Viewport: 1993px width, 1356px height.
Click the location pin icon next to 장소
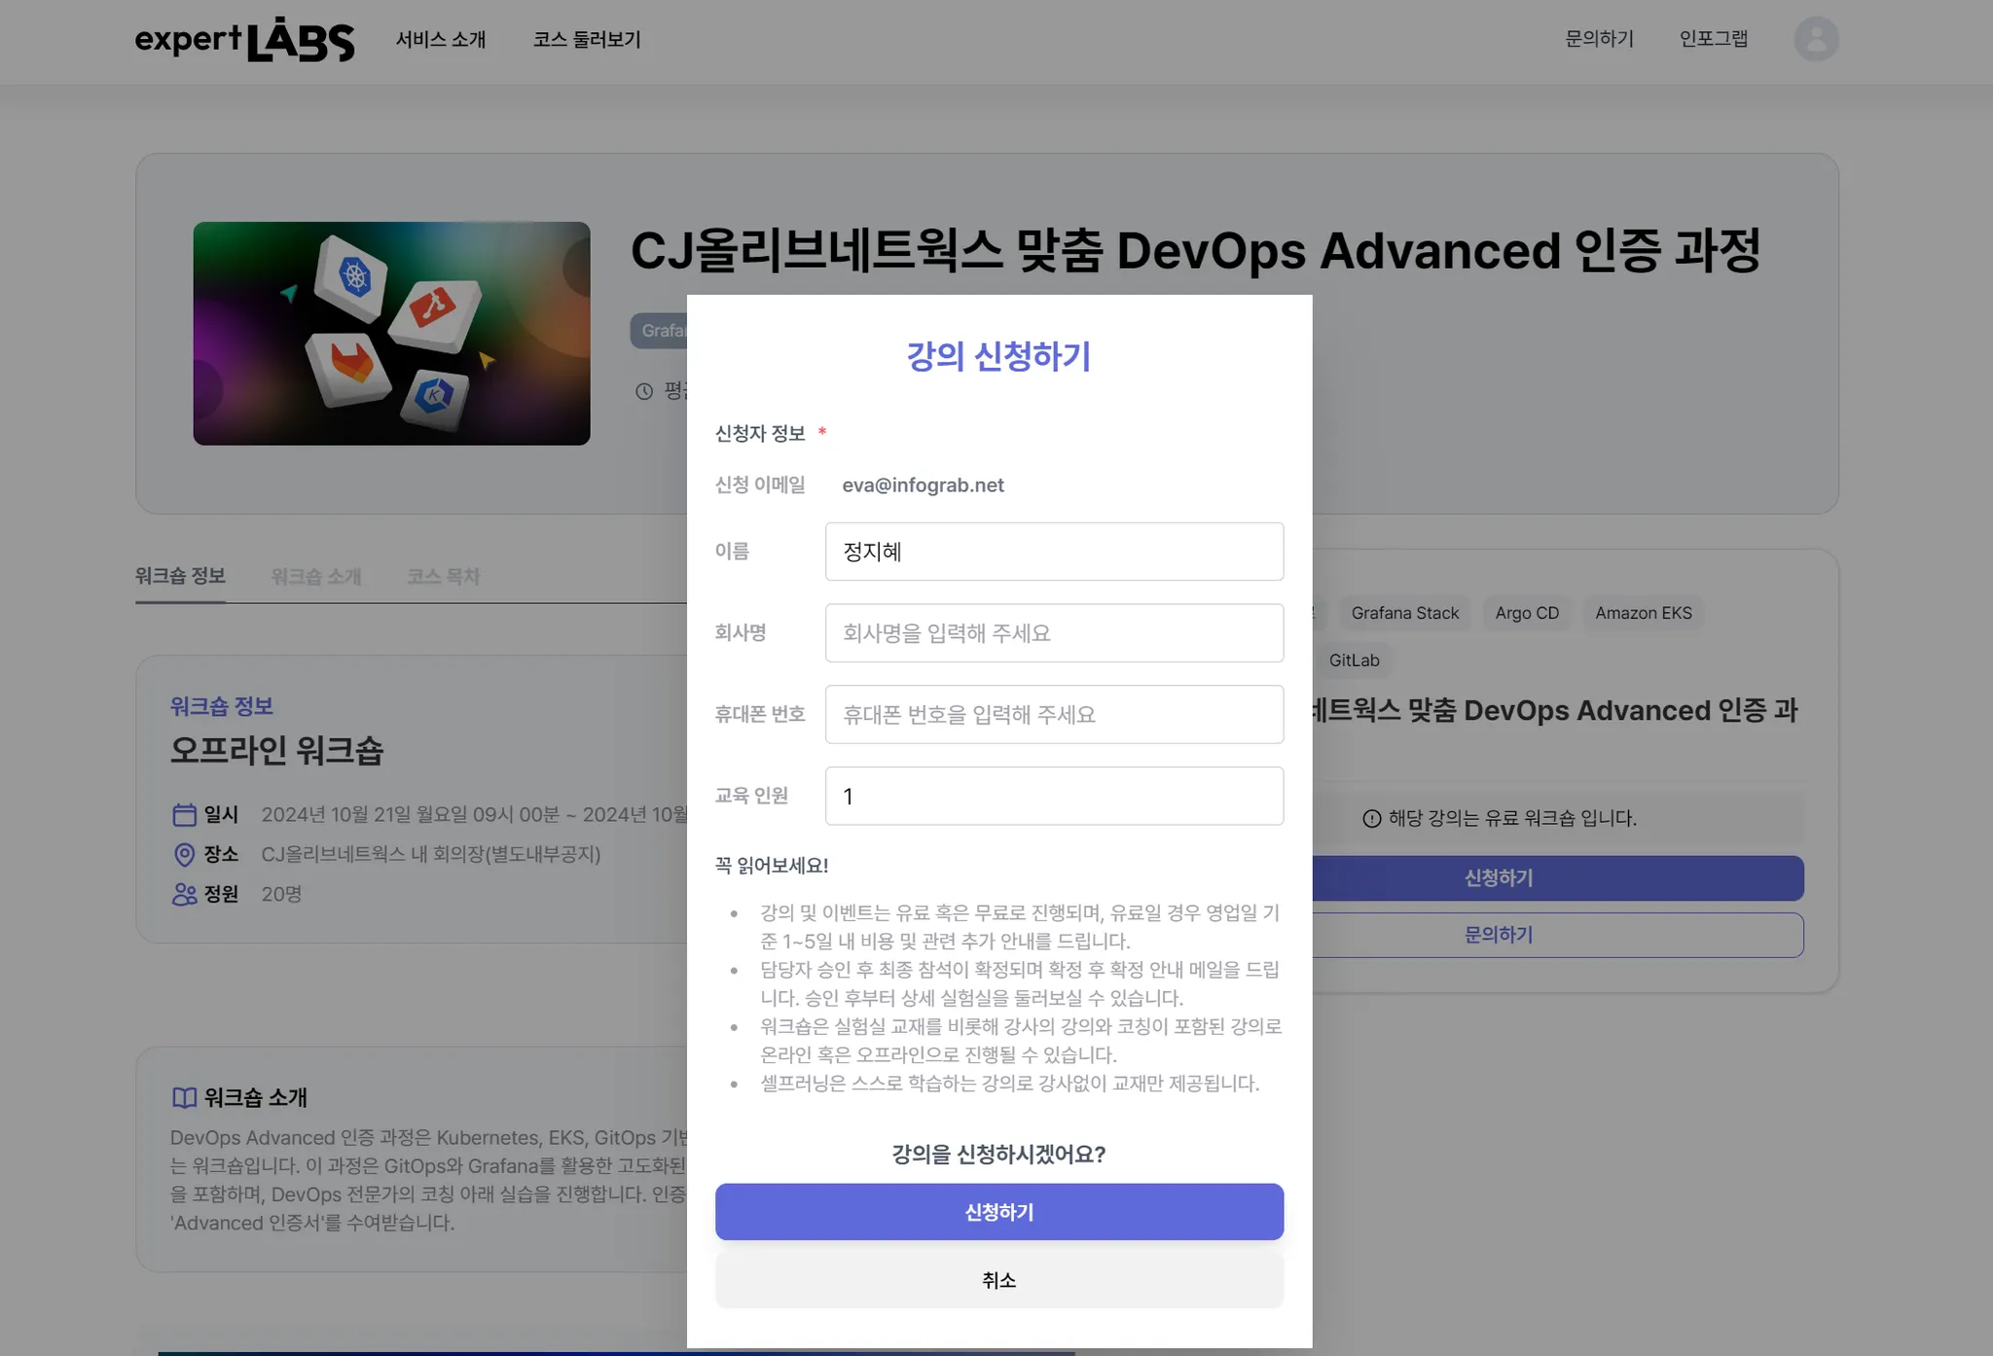pos(184,854)
